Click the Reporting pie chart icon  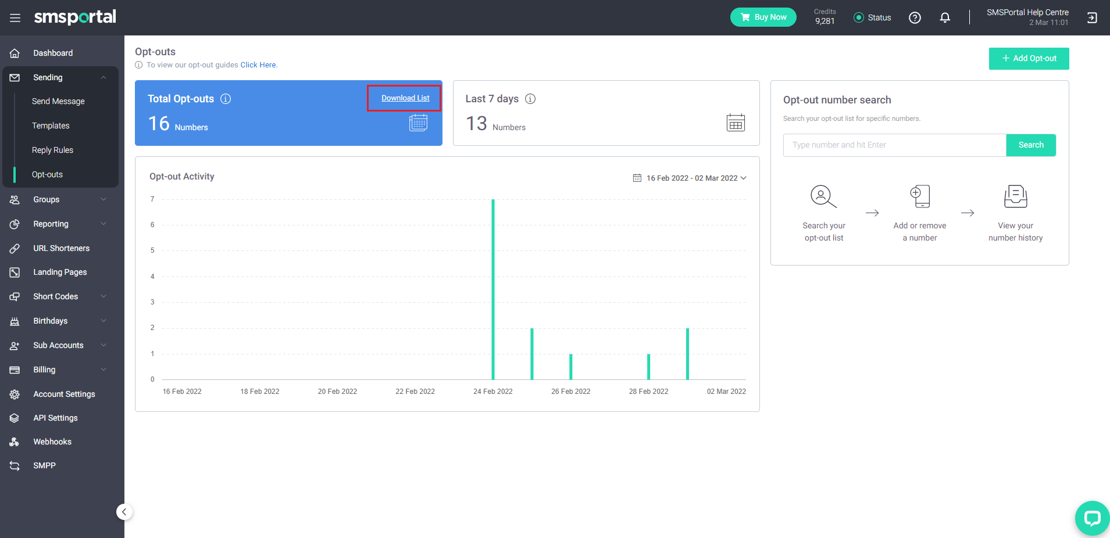[15, 224]
